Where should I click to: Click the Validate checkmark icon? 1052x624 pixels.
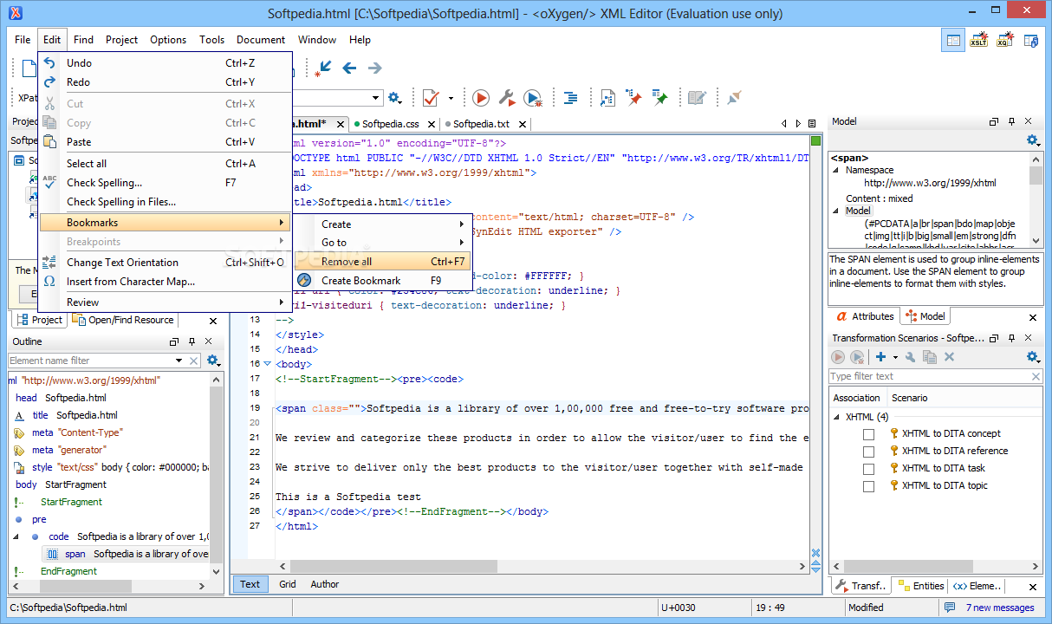(431, 98)
